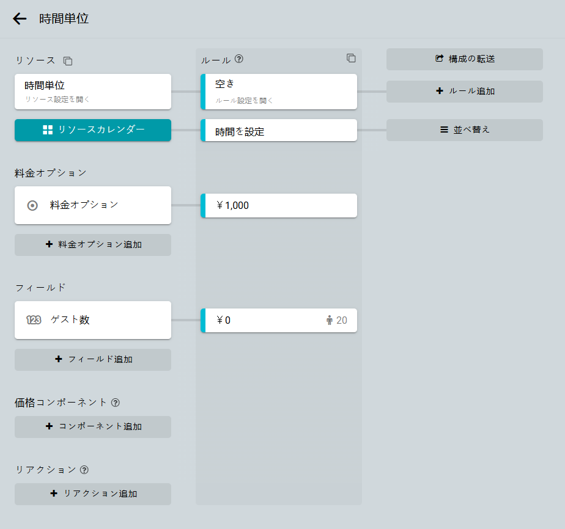Open the リソースカレンダー button
The height and width of the screenshot is (529, 565).
click(93, 130)
